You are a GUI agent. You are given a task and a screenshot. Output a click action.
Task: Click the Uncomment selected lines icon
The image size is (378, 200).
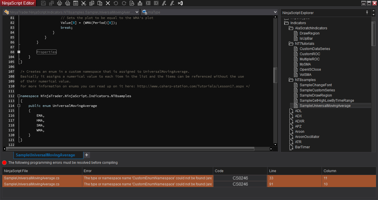click(172, 3)
